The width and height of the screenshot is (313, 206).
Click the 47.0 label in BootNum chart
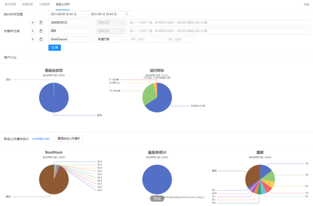[x=100, y=165]
